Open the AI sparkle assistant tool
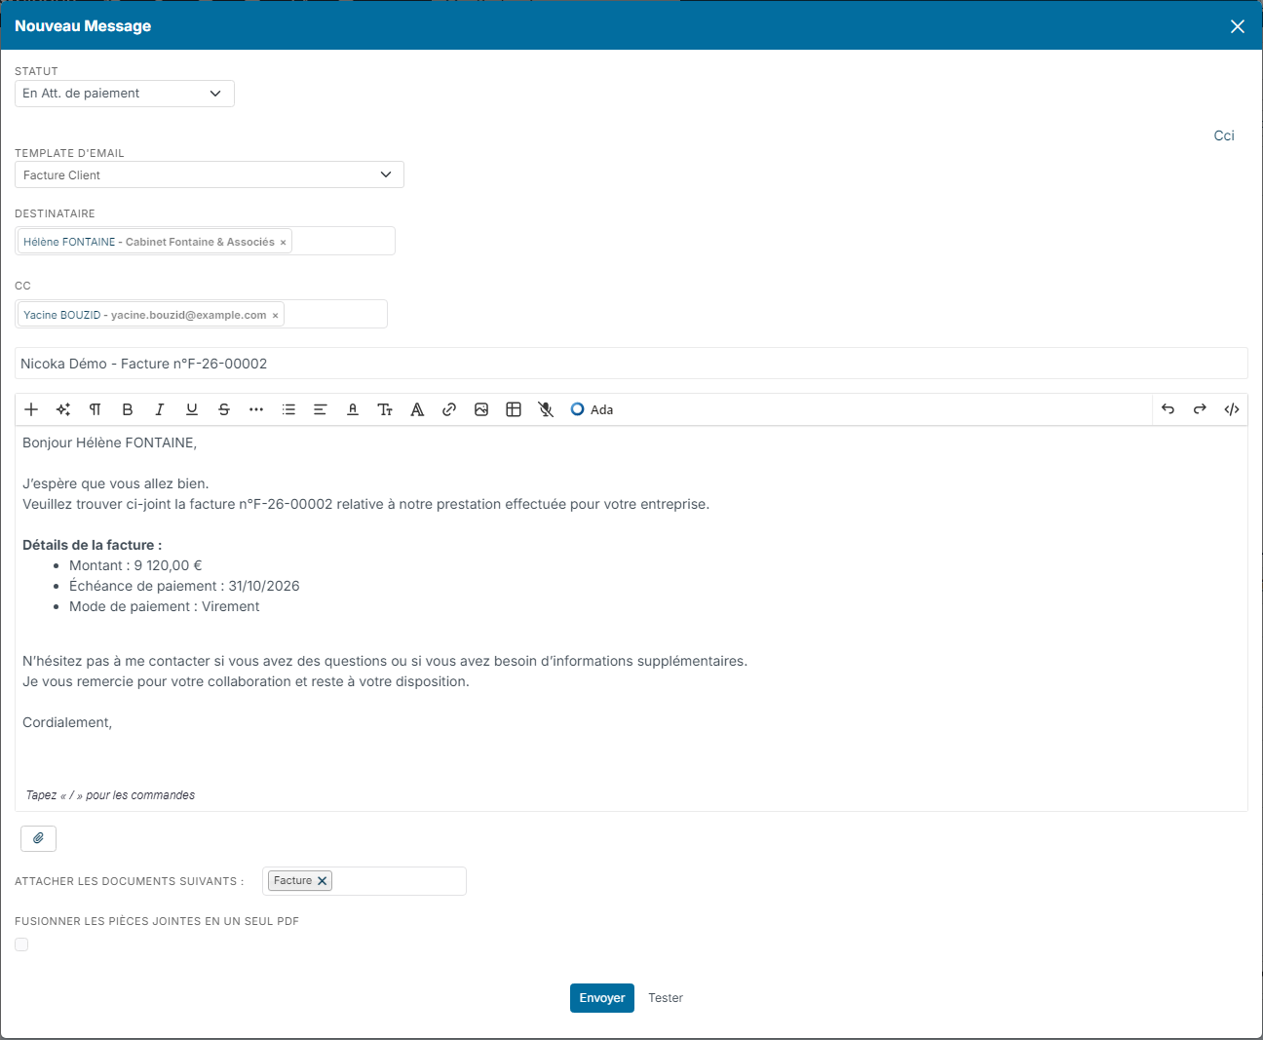1263x1040 pixels. coord(63,409)
